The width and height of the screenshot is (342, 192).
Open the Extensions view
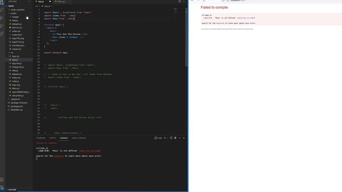2,34
